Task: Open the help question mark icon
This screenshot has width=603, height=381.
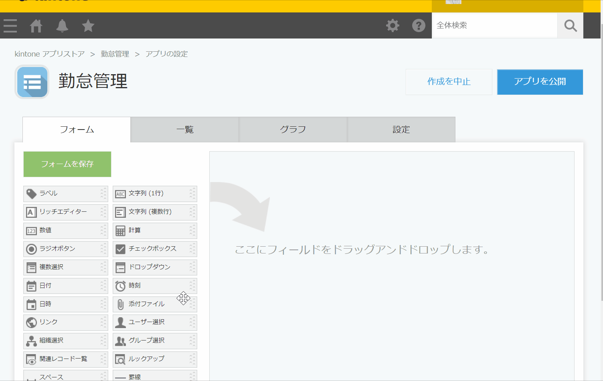Action: (x=419, y=25)
